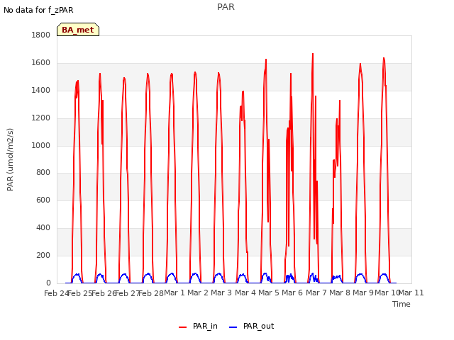Click the Mar 5 PAR_in peak near 1630

pos(266,59)
